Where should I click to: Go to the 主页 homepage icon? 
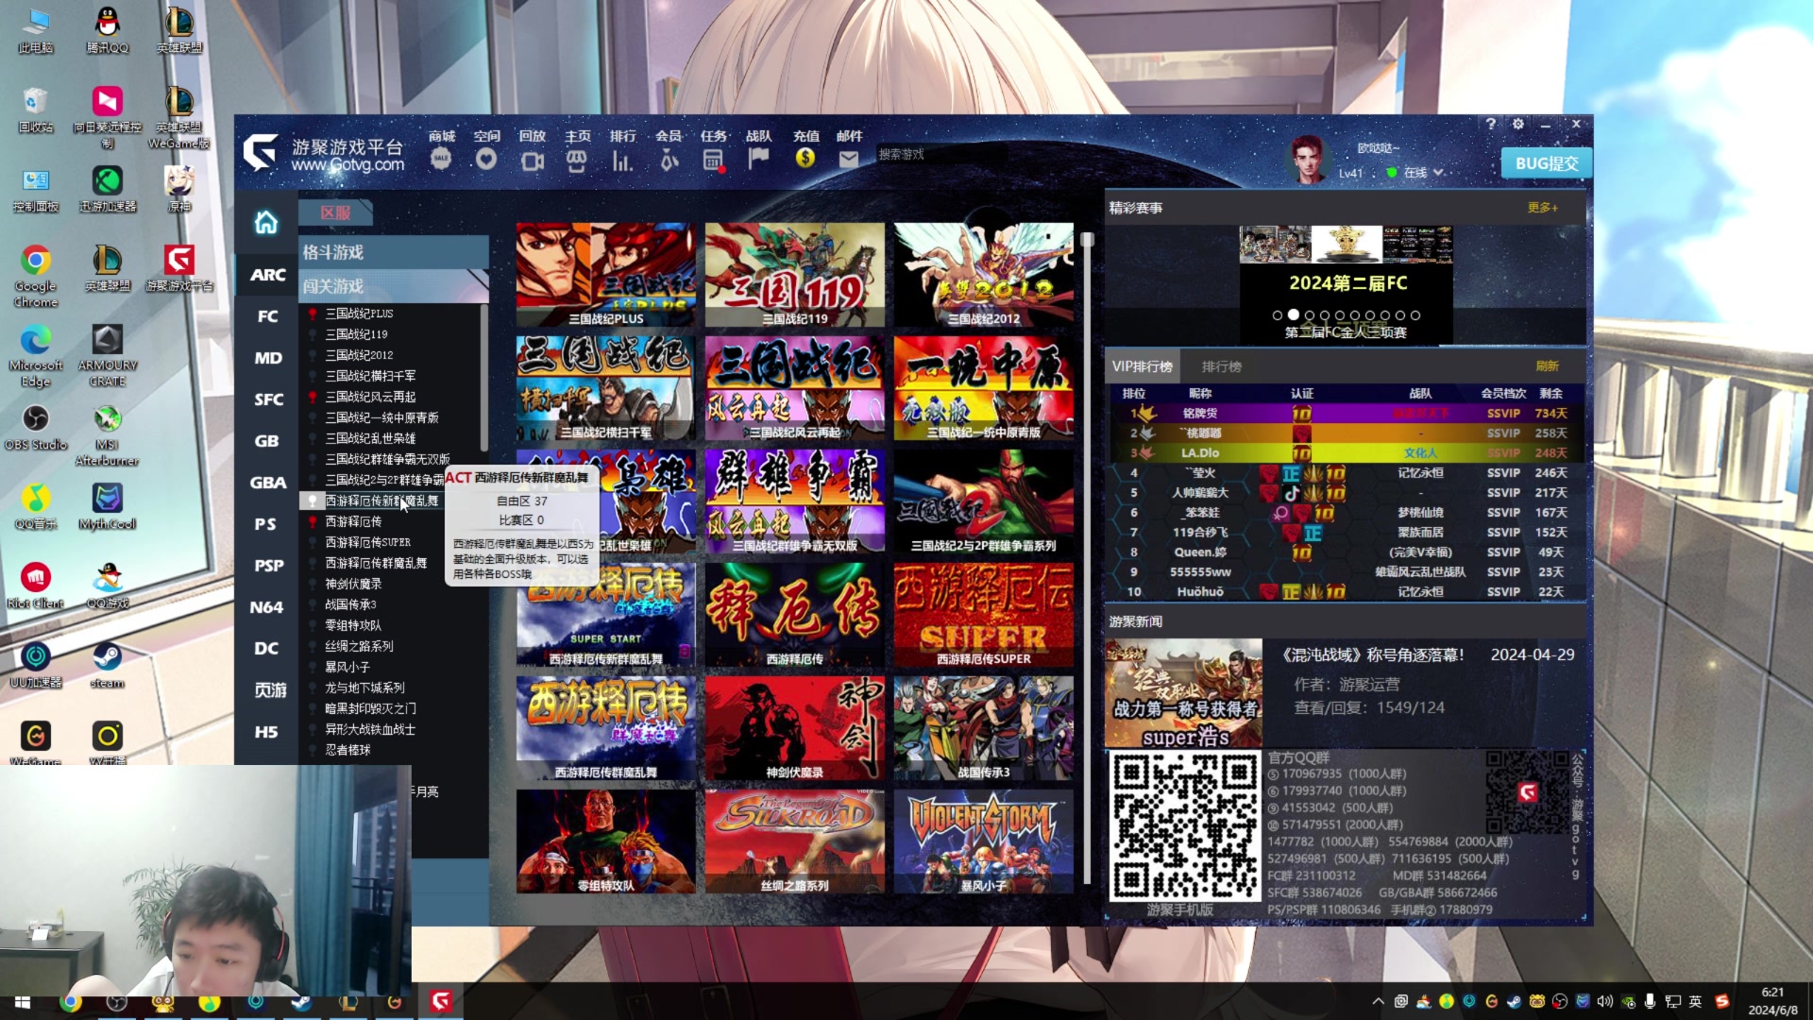(x=577, y=161)
